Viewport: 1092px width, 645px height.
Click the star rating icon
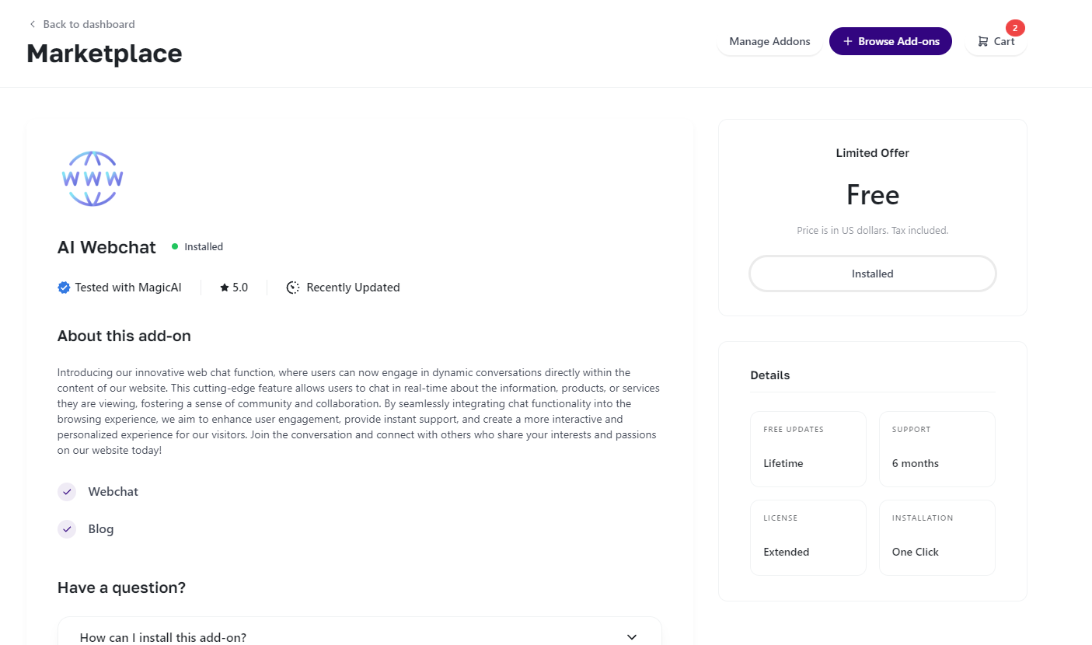(x=225, y=288)
